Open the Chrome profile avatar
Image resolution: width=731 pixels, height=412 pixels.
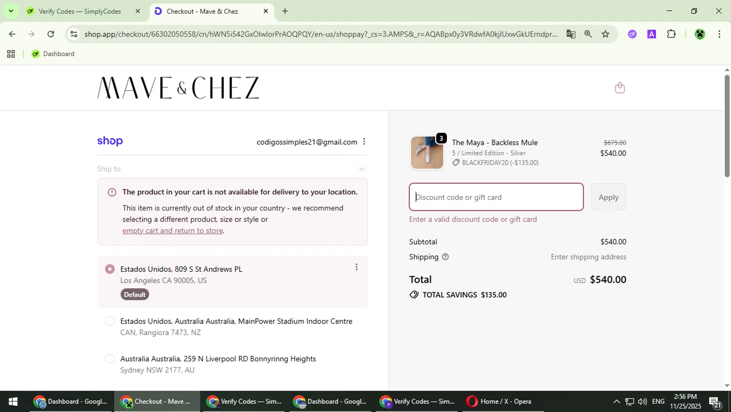(x=700, y=34)
